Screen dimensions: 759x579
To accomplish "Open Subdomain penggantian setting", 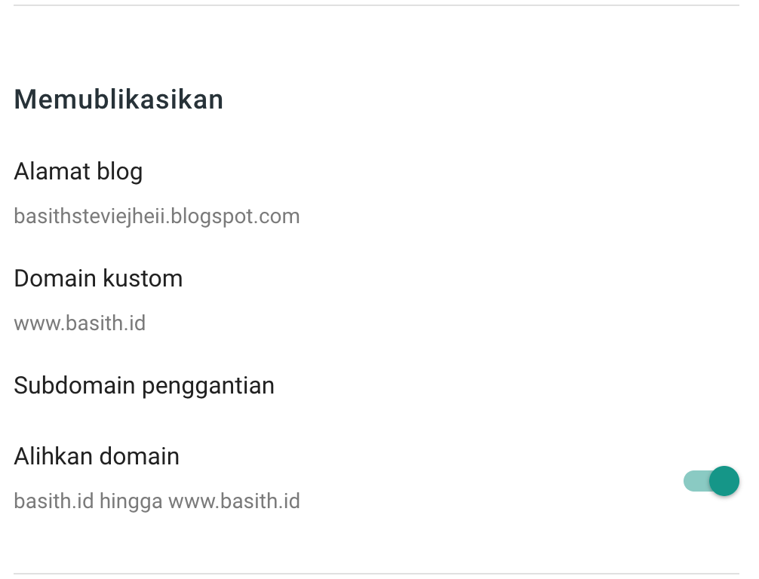I will (376, 385).
